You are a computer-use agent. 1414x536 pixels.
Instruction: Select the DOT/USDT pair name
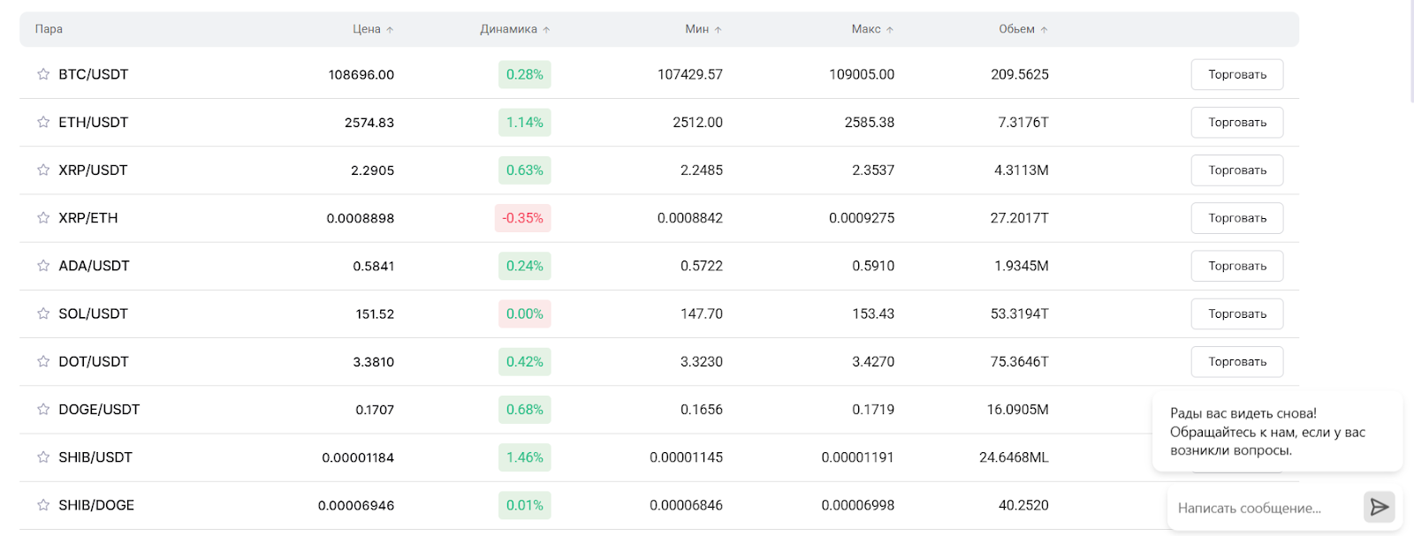(x=93, y=361)
